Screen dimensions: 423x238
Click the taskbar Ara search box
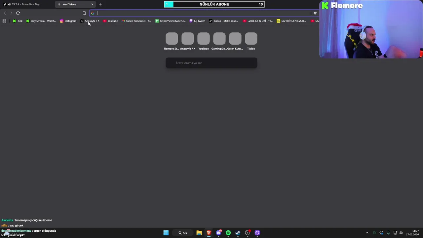coord(183,233)
